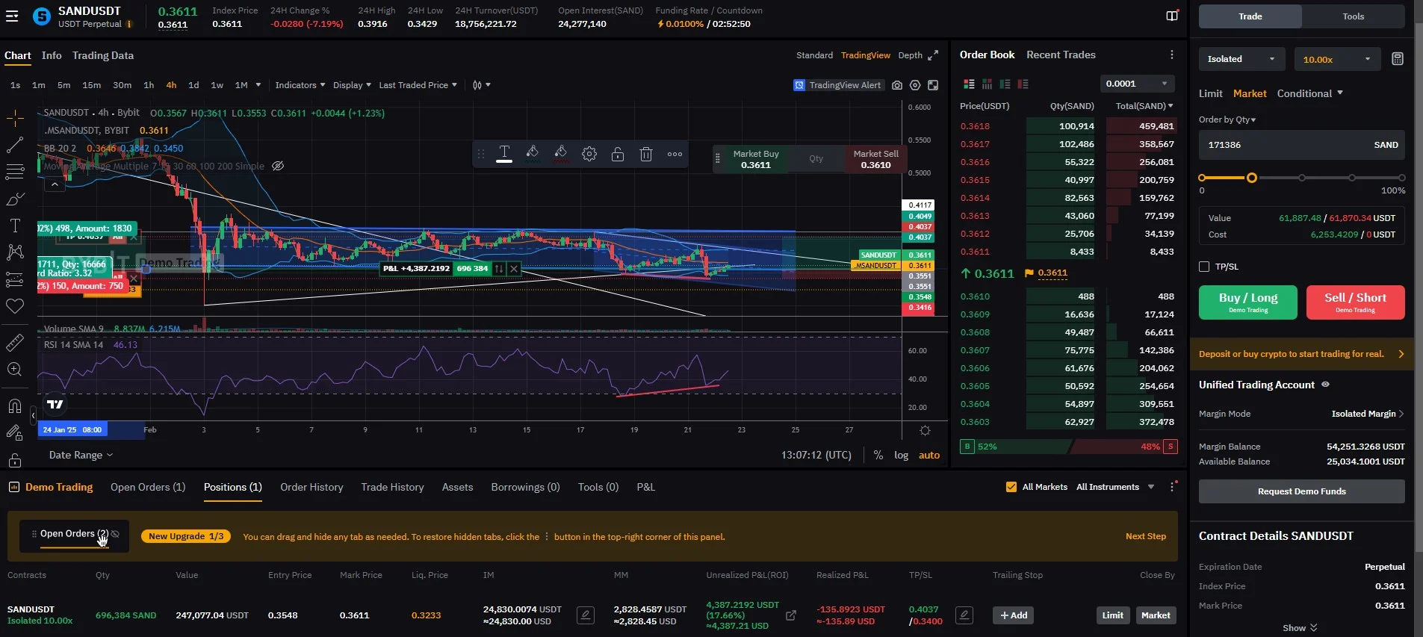This screenshot has height=637, width=1423.
Task: Take a chart snapshot with camera icon
Action: [897, 85]
